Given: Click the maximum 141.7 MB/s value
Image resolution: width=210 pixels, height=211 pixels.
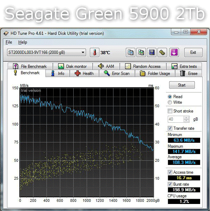Looking at the screenshot, I should (x=184, y=152).
